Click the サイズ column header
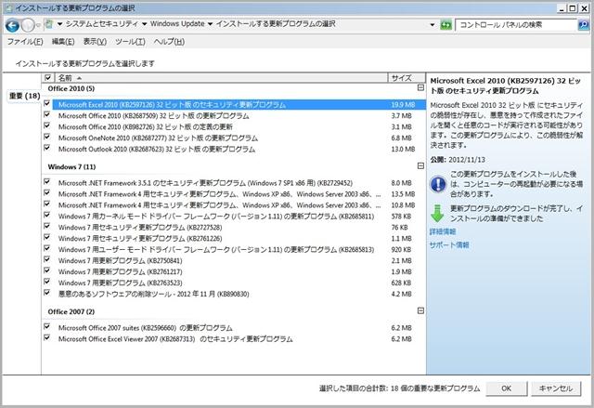Image resolution: width=594 pixels, height=408 pixels. tap(407, 78)
